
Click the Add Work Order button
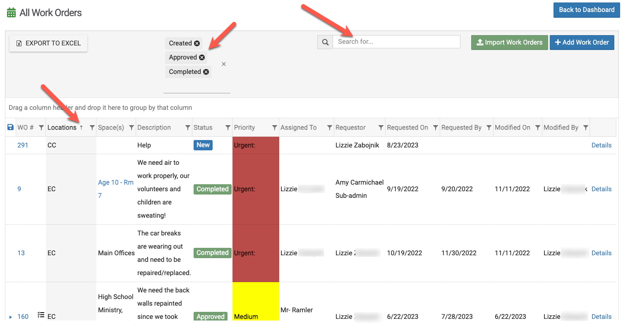coord(582,42)
